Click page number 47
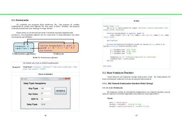Image resolution: width=182 pixels, height=128 pixels. click(x=136, y=116)
